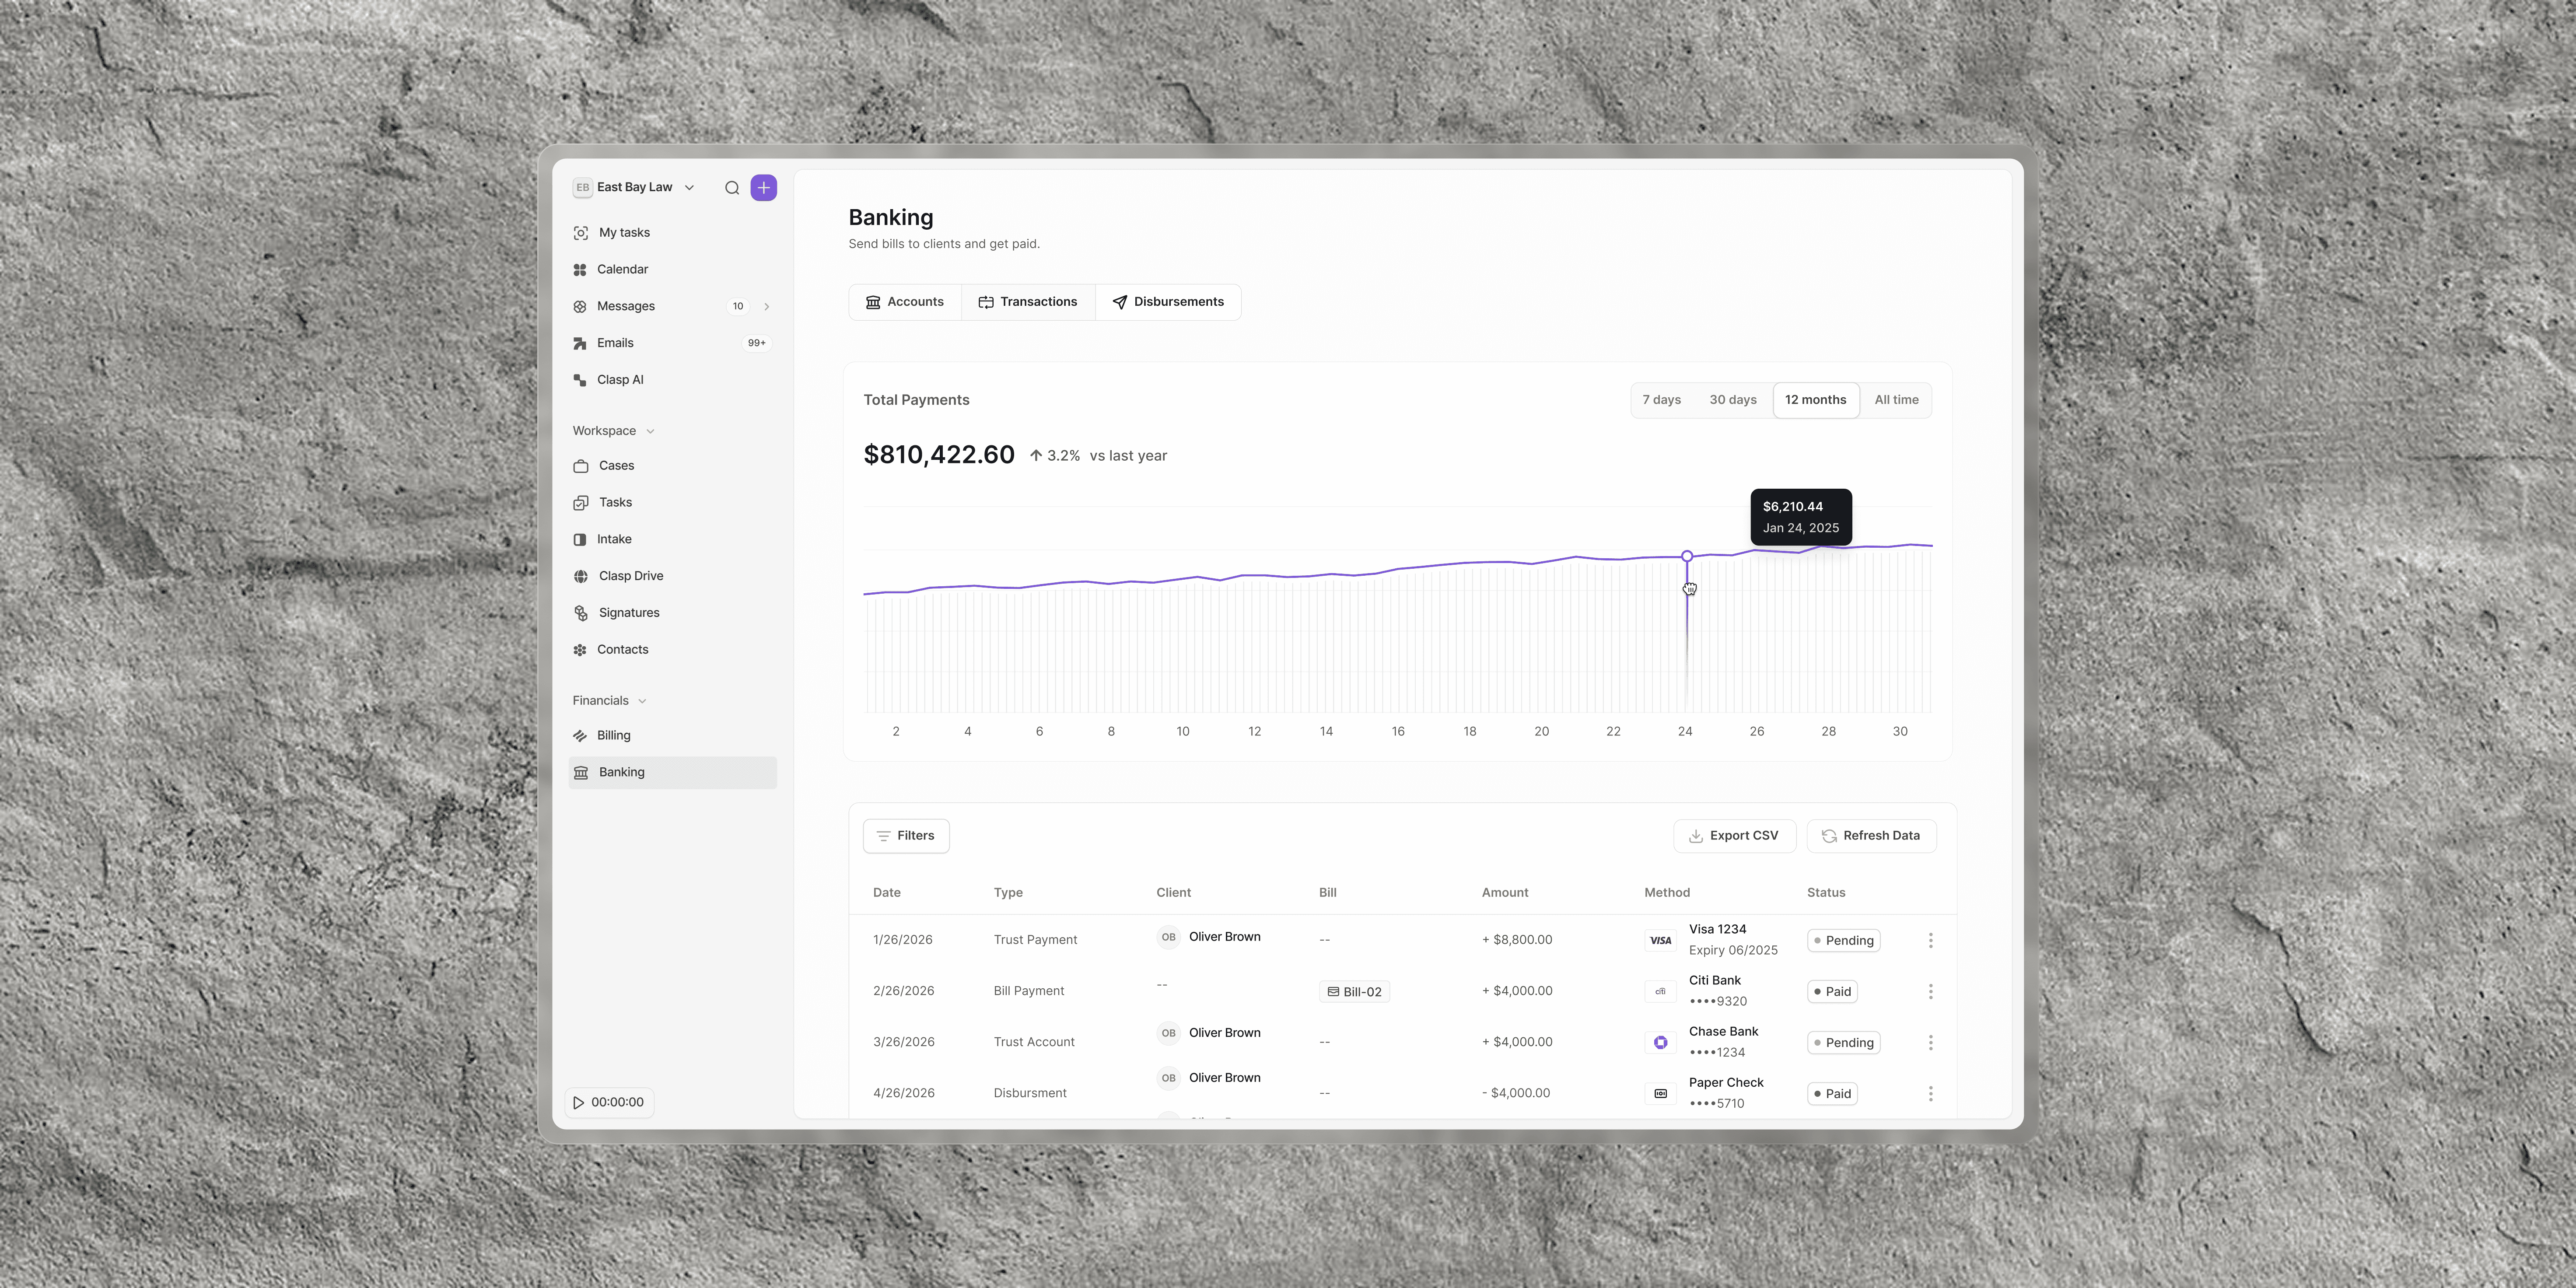Open the Bill-02 bill tag
Screen dimensions: 2576x1288
tap(1354, 992)
